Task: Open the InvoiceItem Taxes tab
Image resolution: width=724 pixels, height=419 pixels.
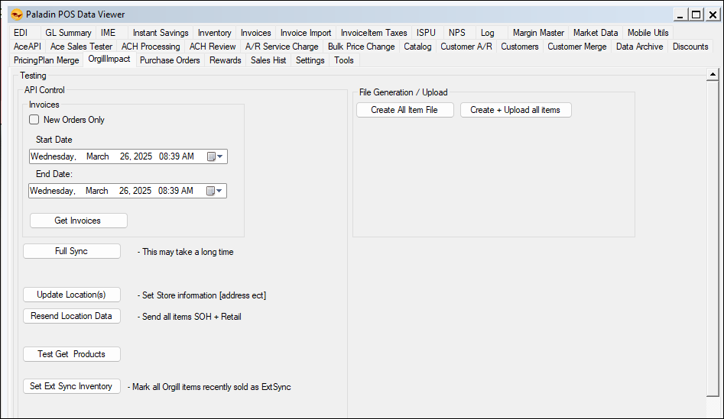Action: 374,33
